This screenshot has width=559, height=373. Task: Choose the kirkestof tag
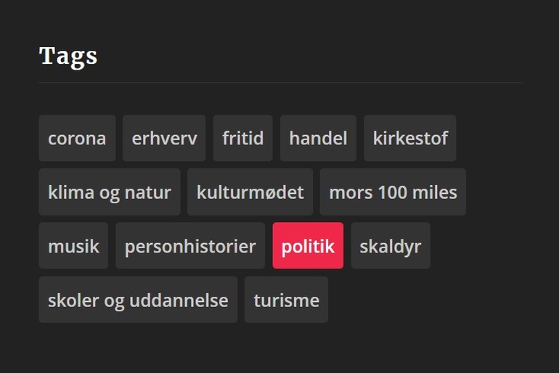coord(410,138)
